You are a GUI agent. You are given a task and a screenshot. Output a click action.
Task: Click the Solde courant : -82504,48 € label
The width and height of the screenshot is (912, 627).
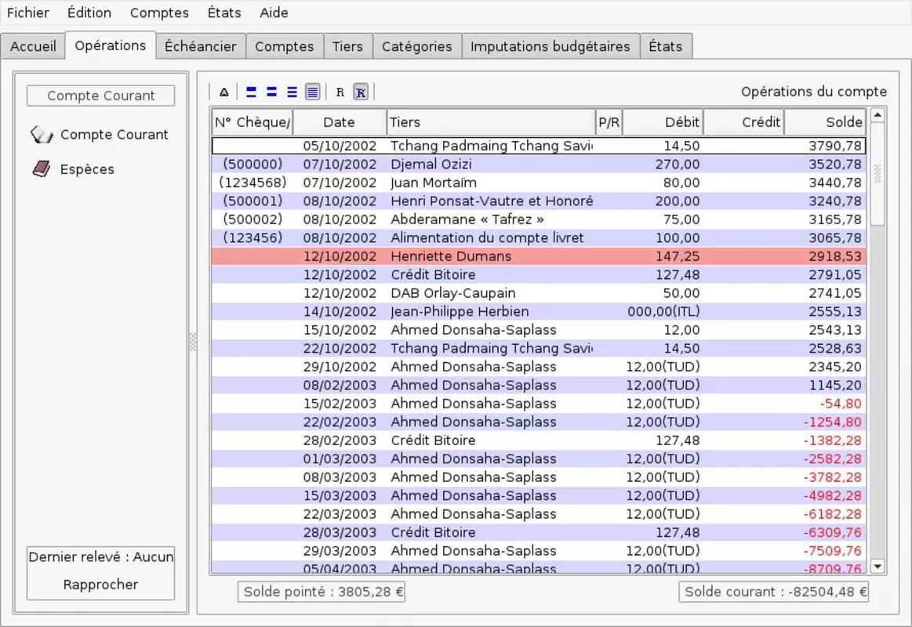pyautogui.click(x=773, y=593)
